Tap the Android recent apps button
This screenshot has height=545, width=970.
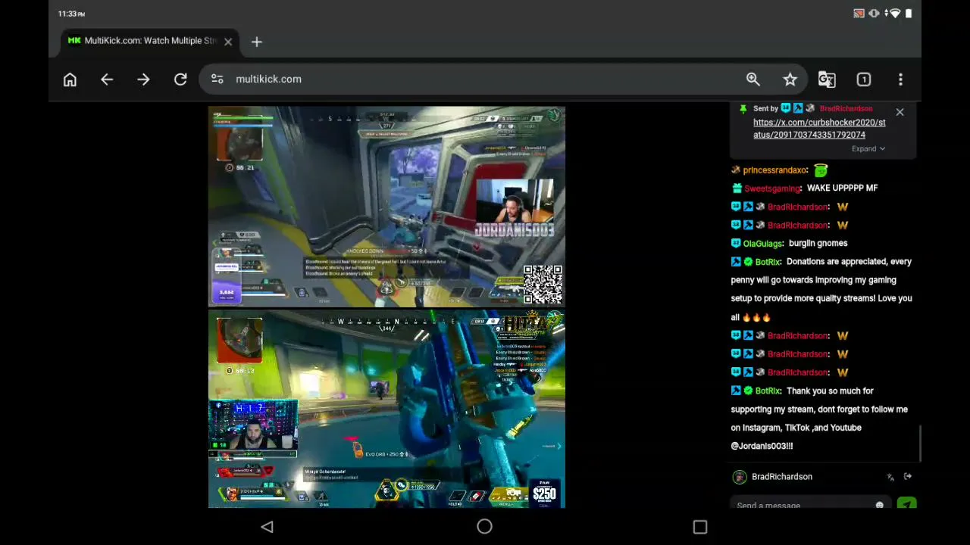[x=700, y=527]
